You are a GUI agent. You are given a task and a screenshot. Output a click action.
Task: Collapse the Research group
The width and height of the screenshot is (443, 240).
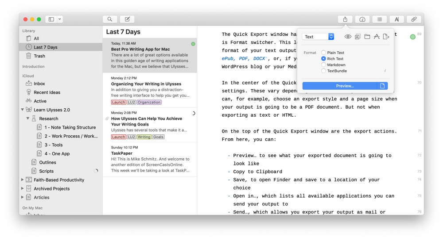[27, 118]
